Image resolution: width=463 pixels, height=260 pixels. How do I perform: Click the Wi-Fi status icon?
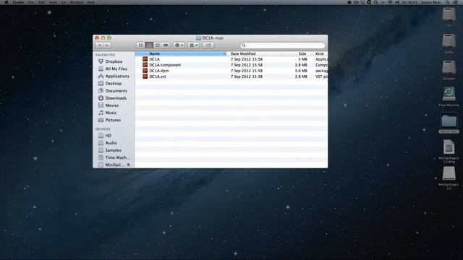coord(390,2)
